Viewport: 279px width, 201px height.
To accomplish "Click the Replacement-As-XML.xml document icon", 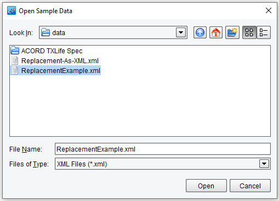I will 15,60.
